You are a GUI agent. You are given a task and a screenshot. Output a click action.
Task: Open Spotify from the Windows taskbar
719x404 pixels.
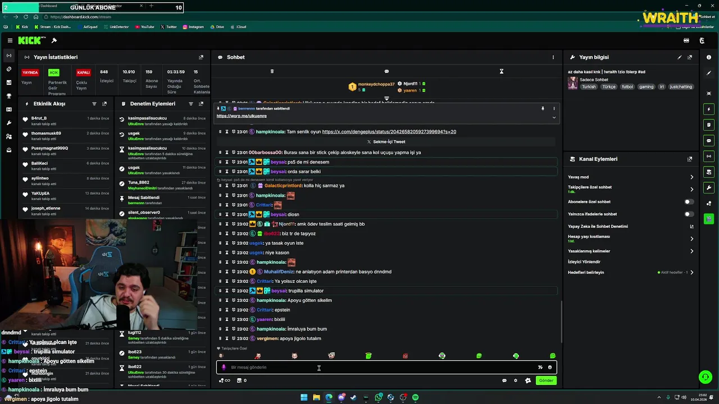tap(415, 397)
